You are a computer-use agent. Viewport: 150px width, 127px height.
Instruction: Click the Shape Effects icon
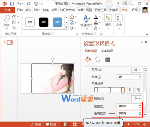72,28
